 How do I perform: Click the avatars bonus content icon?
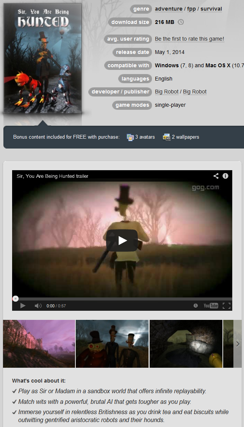coord(130,137)
